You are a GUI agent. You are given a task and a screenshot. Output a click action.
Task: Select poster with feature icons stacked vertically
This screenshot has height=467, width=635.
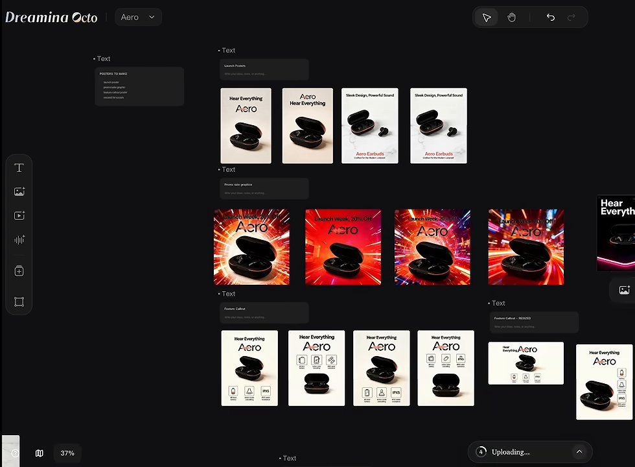604,382
